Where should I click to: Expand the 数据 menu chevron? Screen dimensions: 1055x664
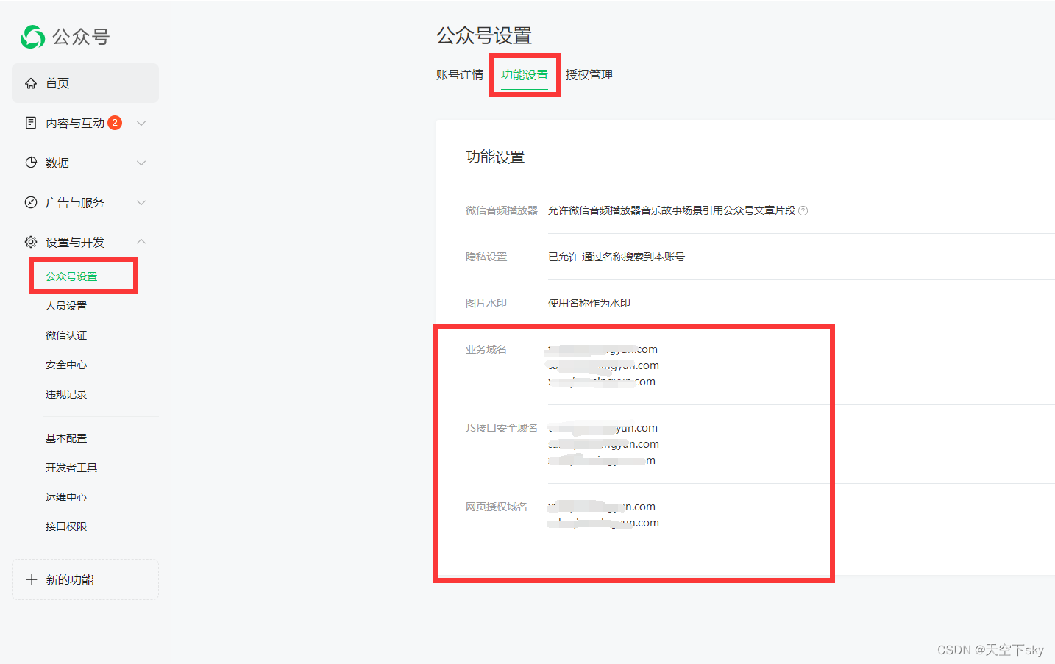pyautogui.click(x=141, y=163)
